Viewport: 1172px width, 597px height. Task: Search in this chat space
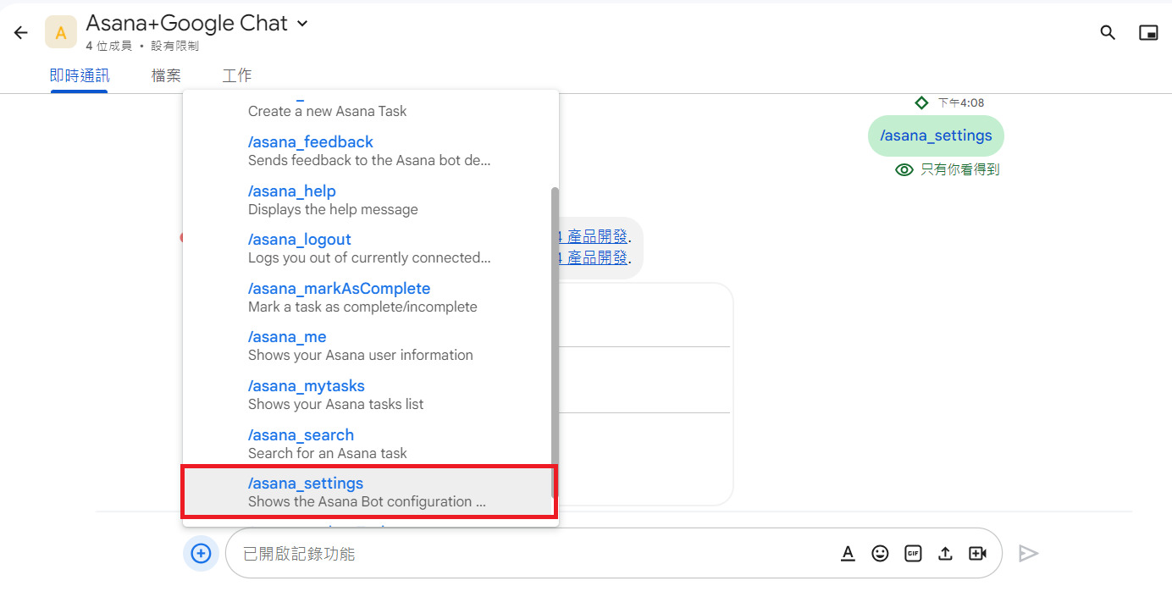[x=1108, y=33]
